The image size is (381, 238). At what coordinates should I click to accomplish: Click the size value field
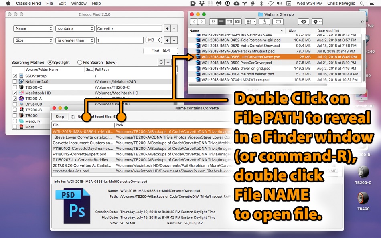120,40
